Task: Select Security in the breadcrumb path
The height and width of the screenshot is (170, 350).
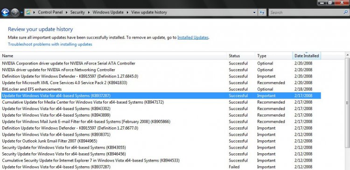Action: coord(77,13)
